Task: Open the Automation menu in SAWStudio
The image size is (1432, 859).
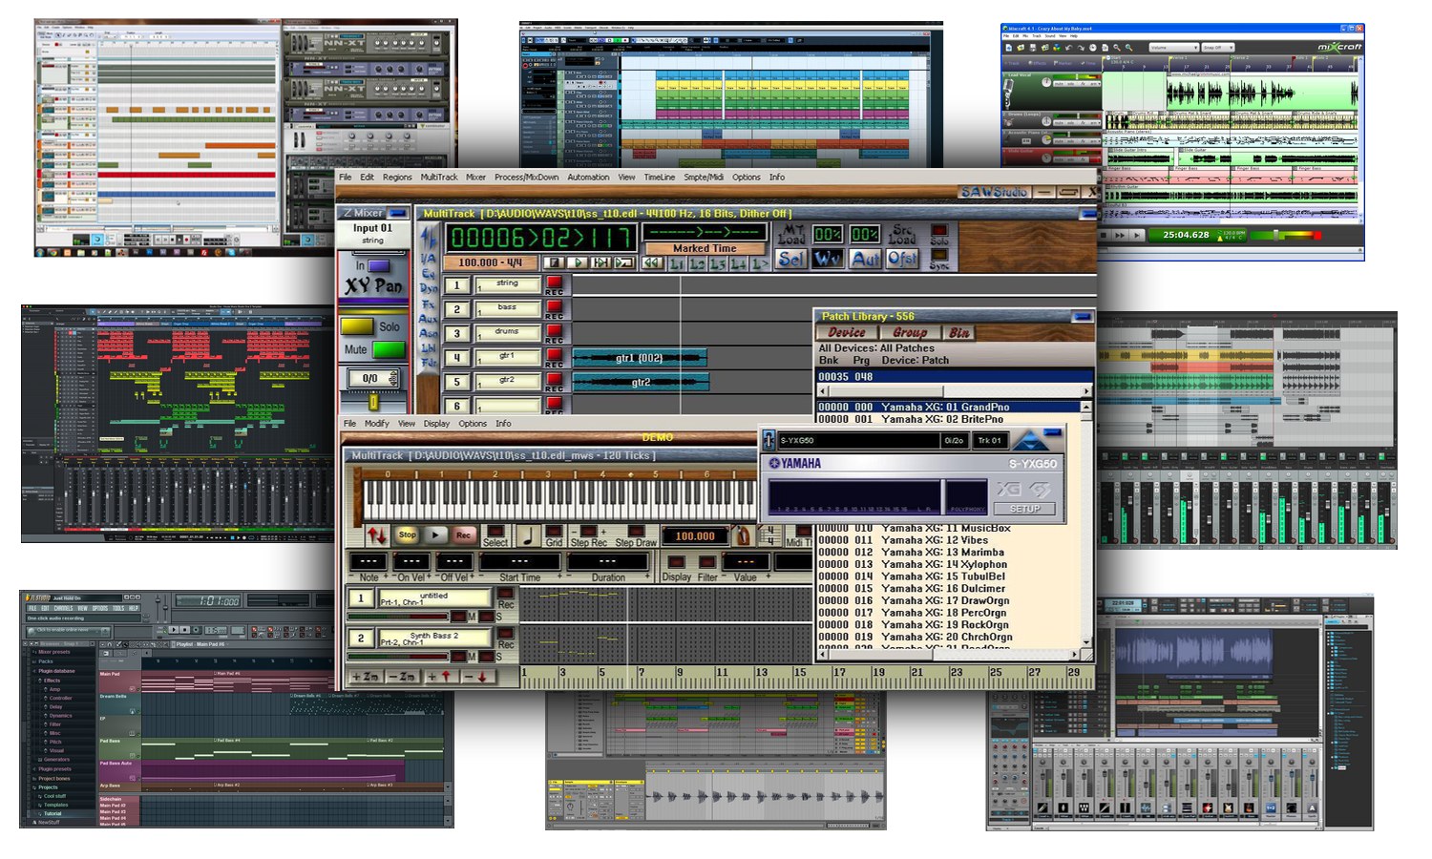Action: pyautogui.click(x=588, y=177)
